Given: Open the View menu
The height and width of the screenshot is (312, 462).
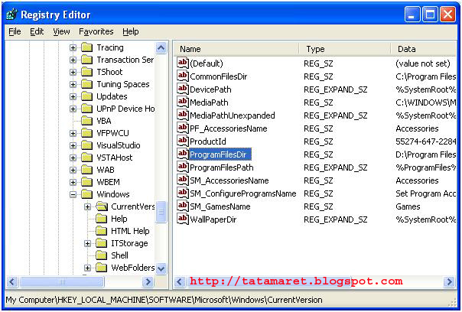Looking at the screenshot, I should coord(61,31).
